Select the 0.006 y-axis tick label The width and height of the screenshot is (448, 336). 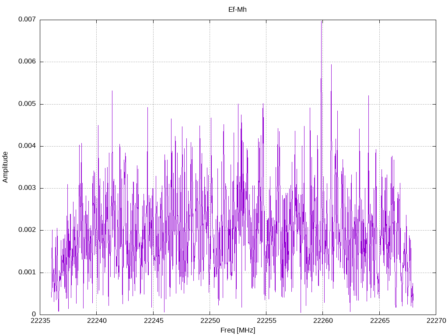pyautogui.click(x=27, y=62)
